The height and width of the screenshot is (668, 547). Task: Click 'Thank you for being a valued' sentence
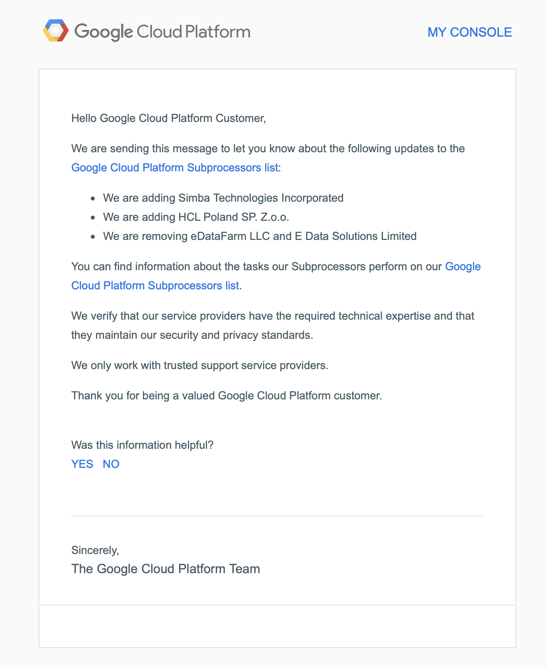[227, 396]
